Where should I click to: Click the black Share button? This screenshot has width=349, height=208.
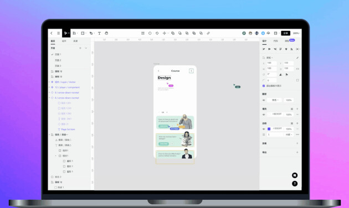pos(285,33)
